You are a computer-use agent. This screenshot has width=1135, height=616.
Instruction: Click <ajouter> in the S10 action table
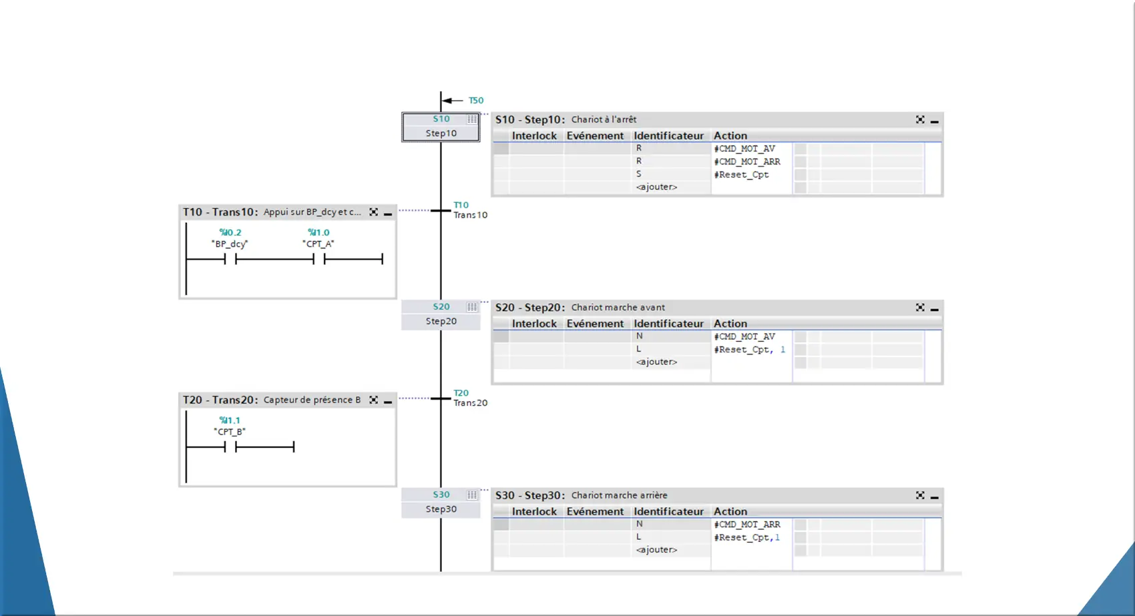point(656,187)
